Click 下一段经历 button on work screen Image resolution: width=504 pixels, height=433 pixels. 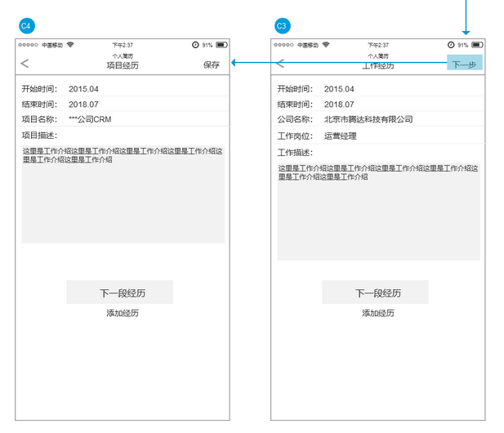click(375, 292)
